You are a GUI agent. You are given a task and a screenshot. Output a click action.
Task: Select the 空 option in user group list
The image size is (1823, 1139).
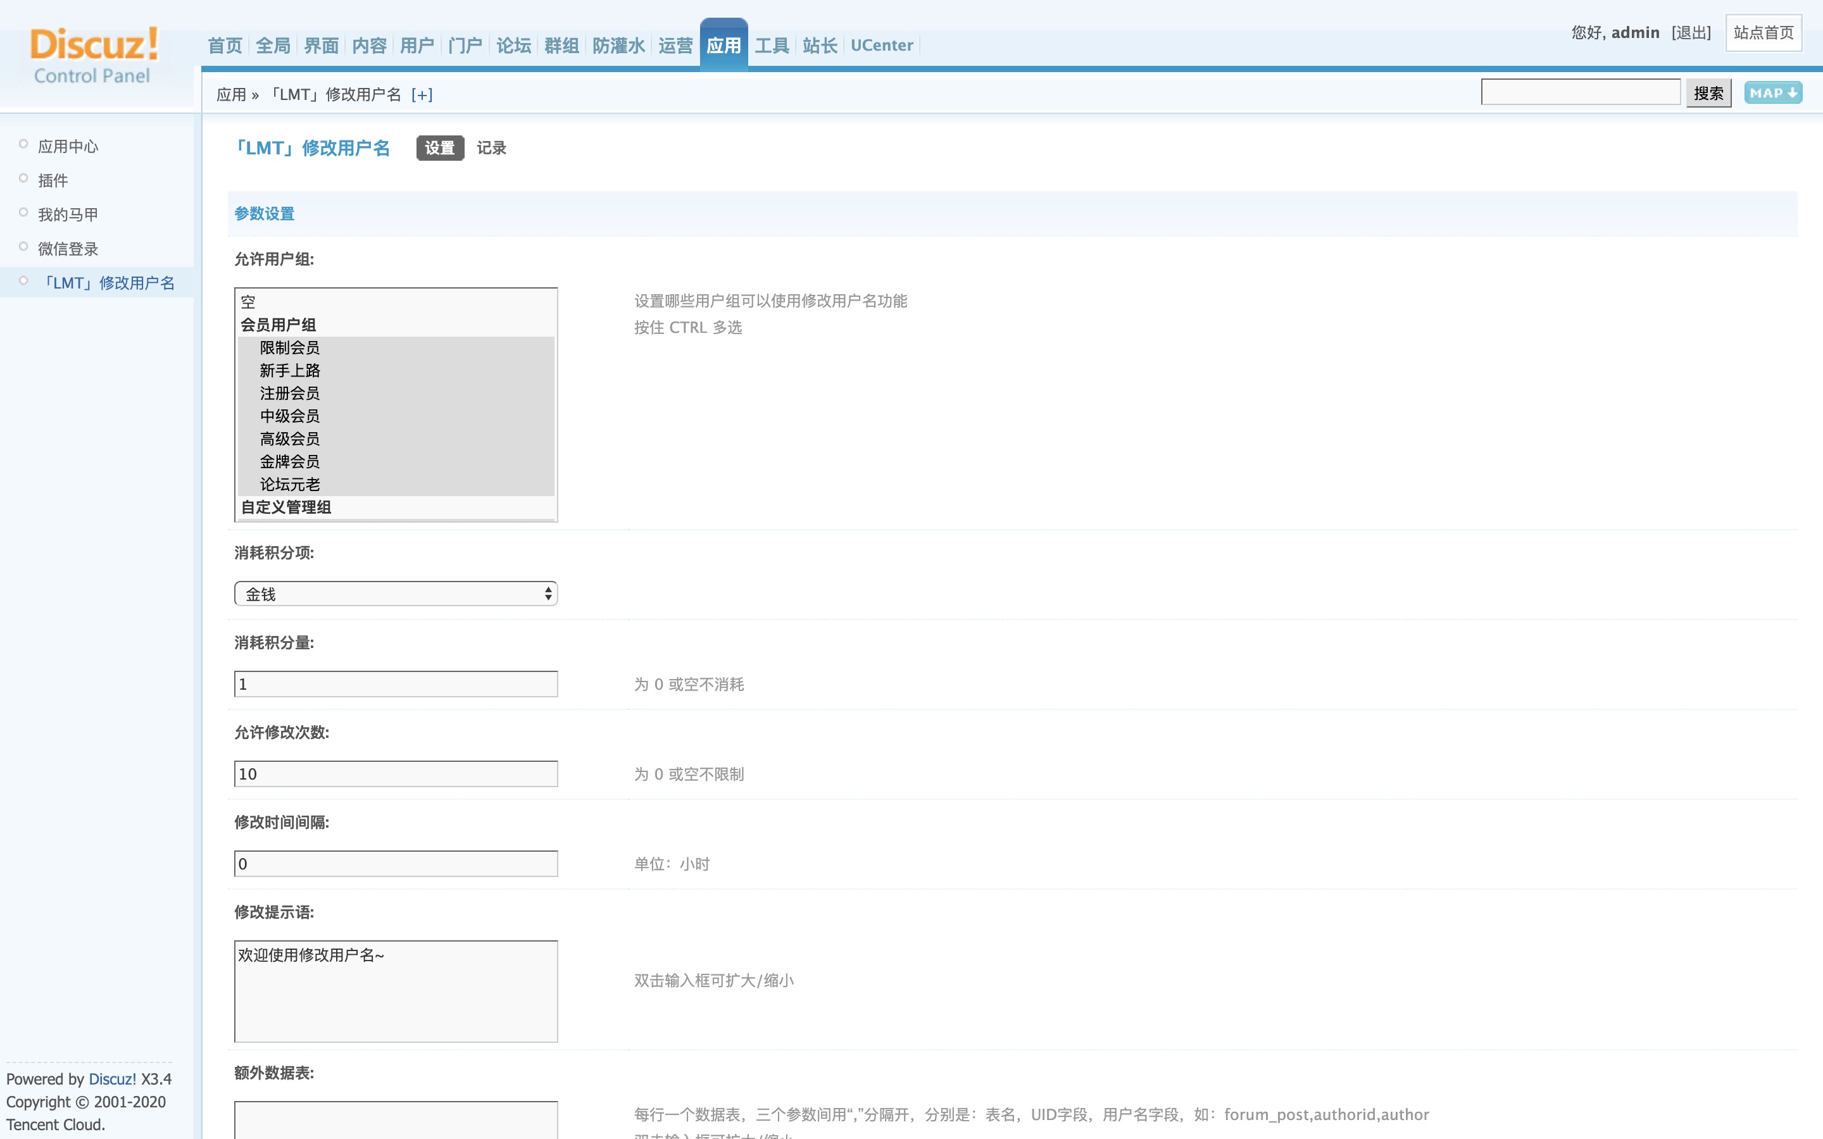[x=249, y=302]
